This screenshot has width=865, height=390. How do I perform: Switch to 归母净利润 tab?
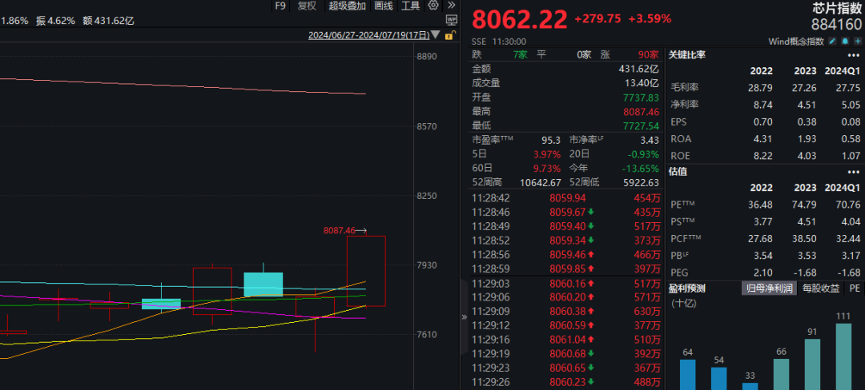click(x=770, y=288)
